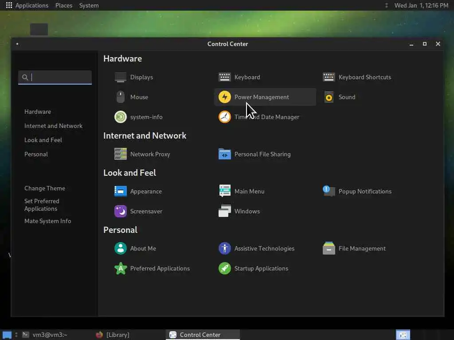Click the Time And Date Manager label text
Screen dimensions: 454x340
coord(266,117)
